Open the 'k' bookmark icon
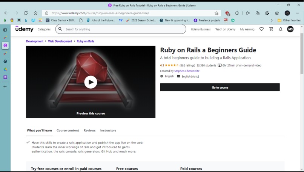Image resolution: width=304 pixels, height=172 pixels. coord(26,20)
